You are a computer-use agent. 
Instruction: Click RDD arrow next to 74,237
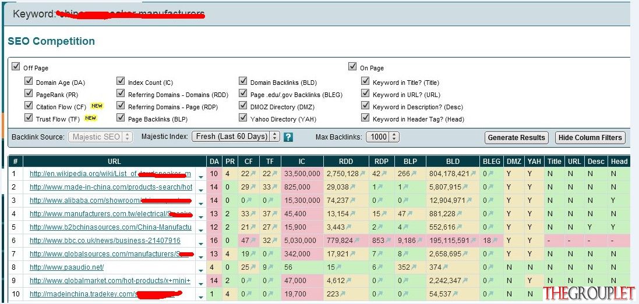pos(352,201)
